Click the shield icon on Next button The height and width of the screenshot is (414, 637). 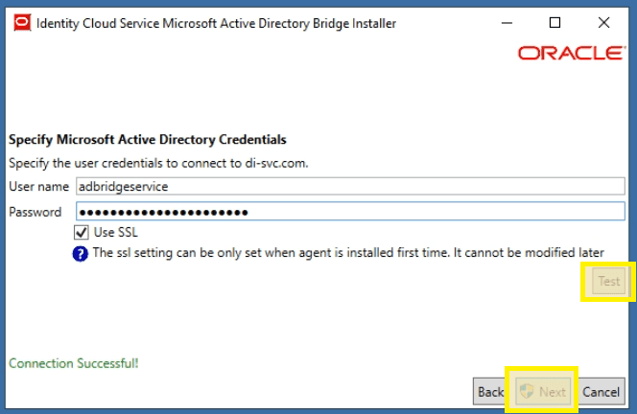point(527,391)
